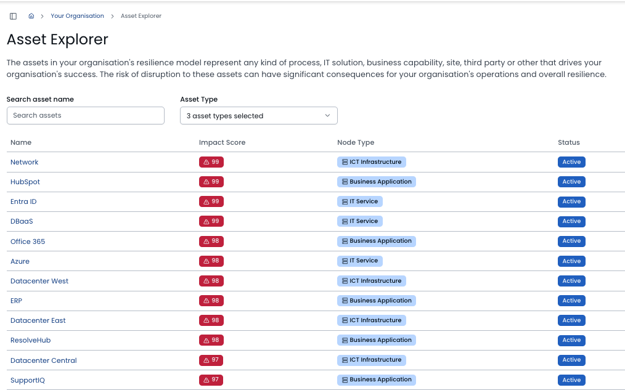This screenshot has height=390, width=625.
Task: Open the DBaaS asset
Action: pyautogui.click(x=22, y=221)
